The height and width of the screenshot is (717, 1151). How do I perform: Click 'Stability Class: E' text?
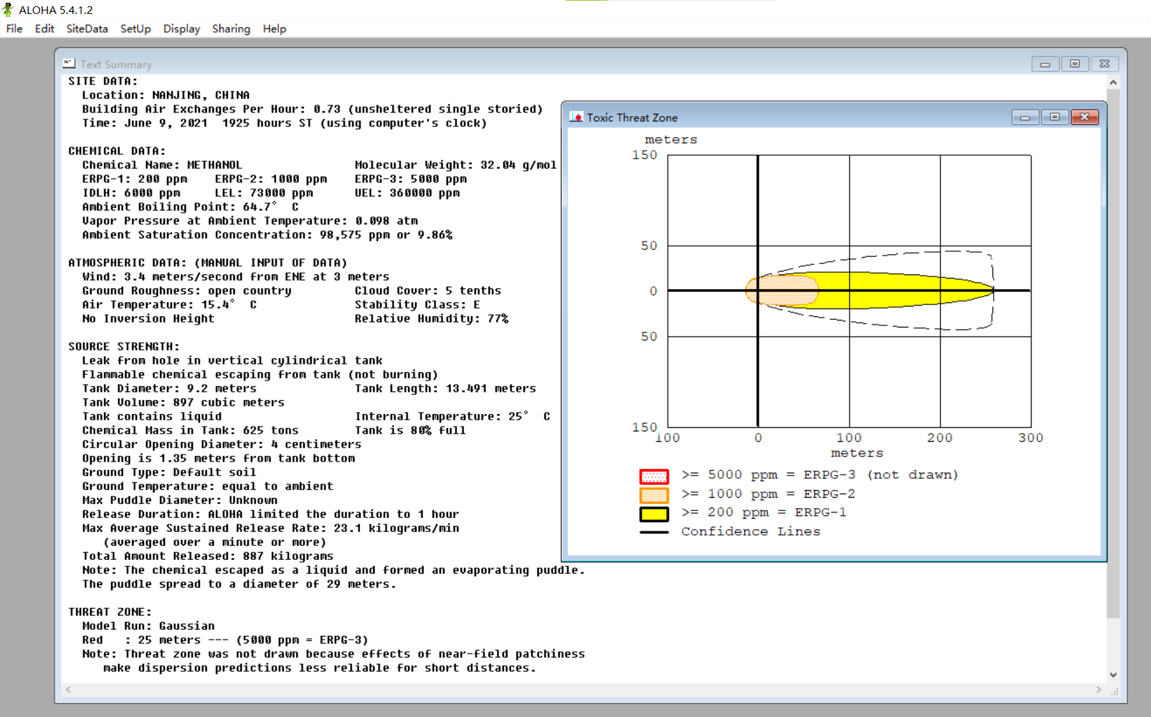click(x=417, y=304)
